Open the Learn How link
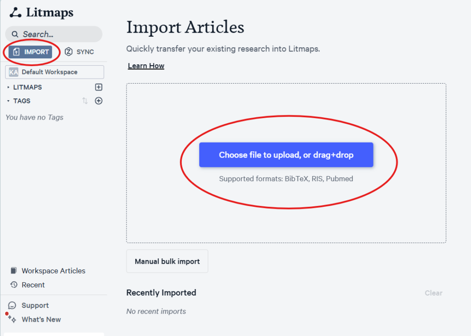The height and width of the screenshot is (336, 471). pyautogui.click(x=146, y=66)
